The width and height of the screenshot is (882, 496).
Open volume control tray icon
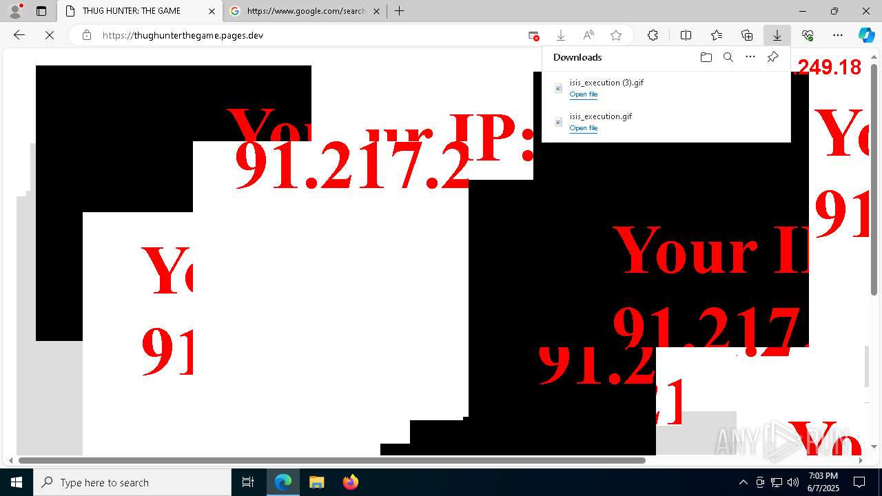tap(793, 482)
